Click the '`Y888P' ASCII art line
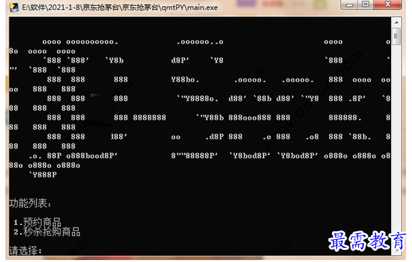This screenshot has width=412, height=262. tap(42, 175)
